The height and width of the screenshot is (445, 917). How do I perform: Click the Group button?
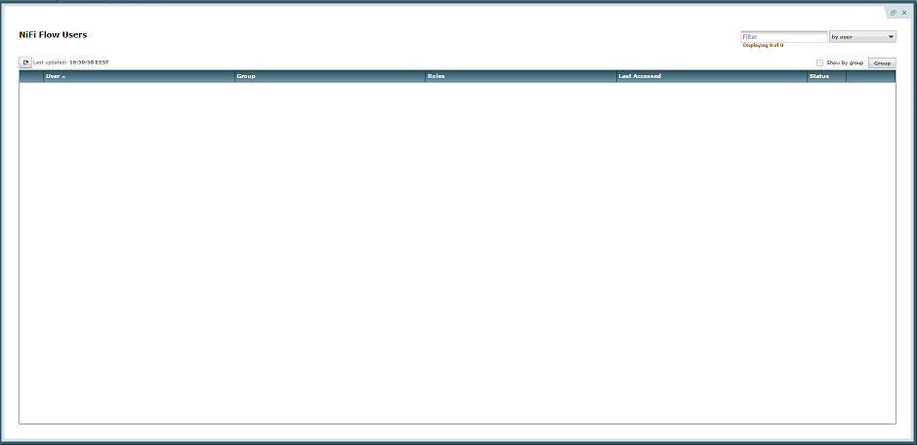(882, 62)
